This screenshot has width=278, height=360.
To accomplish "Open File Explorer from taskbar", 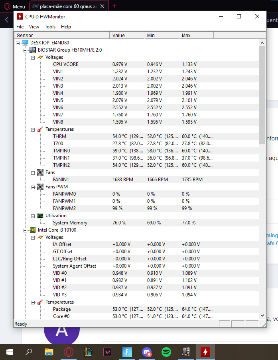I will pos(49,352).
